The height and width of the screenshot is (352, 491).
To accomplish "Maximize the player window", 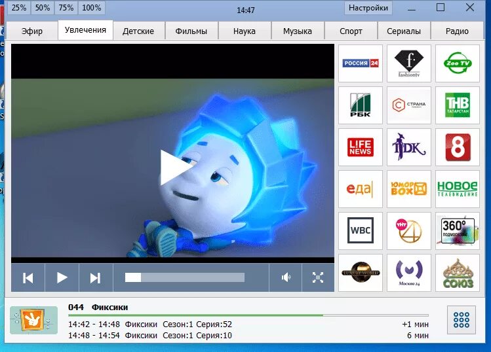I will [441, 7].
